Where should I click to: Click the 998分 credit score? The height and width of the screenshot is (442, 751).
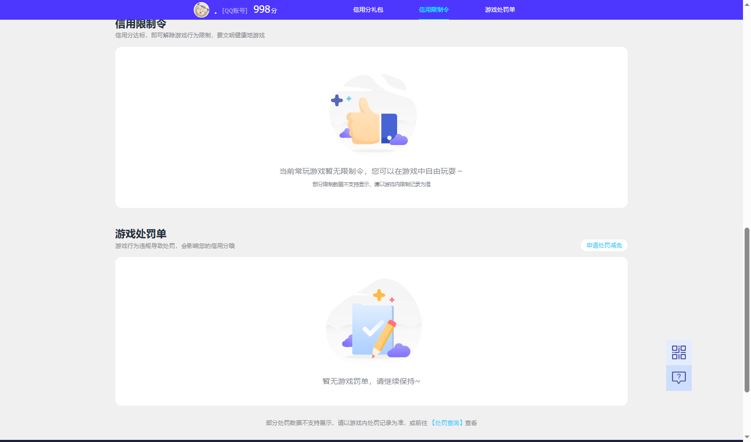pos(265,10)
